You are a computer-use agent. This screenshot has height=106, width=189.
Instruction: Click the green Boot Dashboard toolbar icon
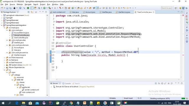[28, 8]
